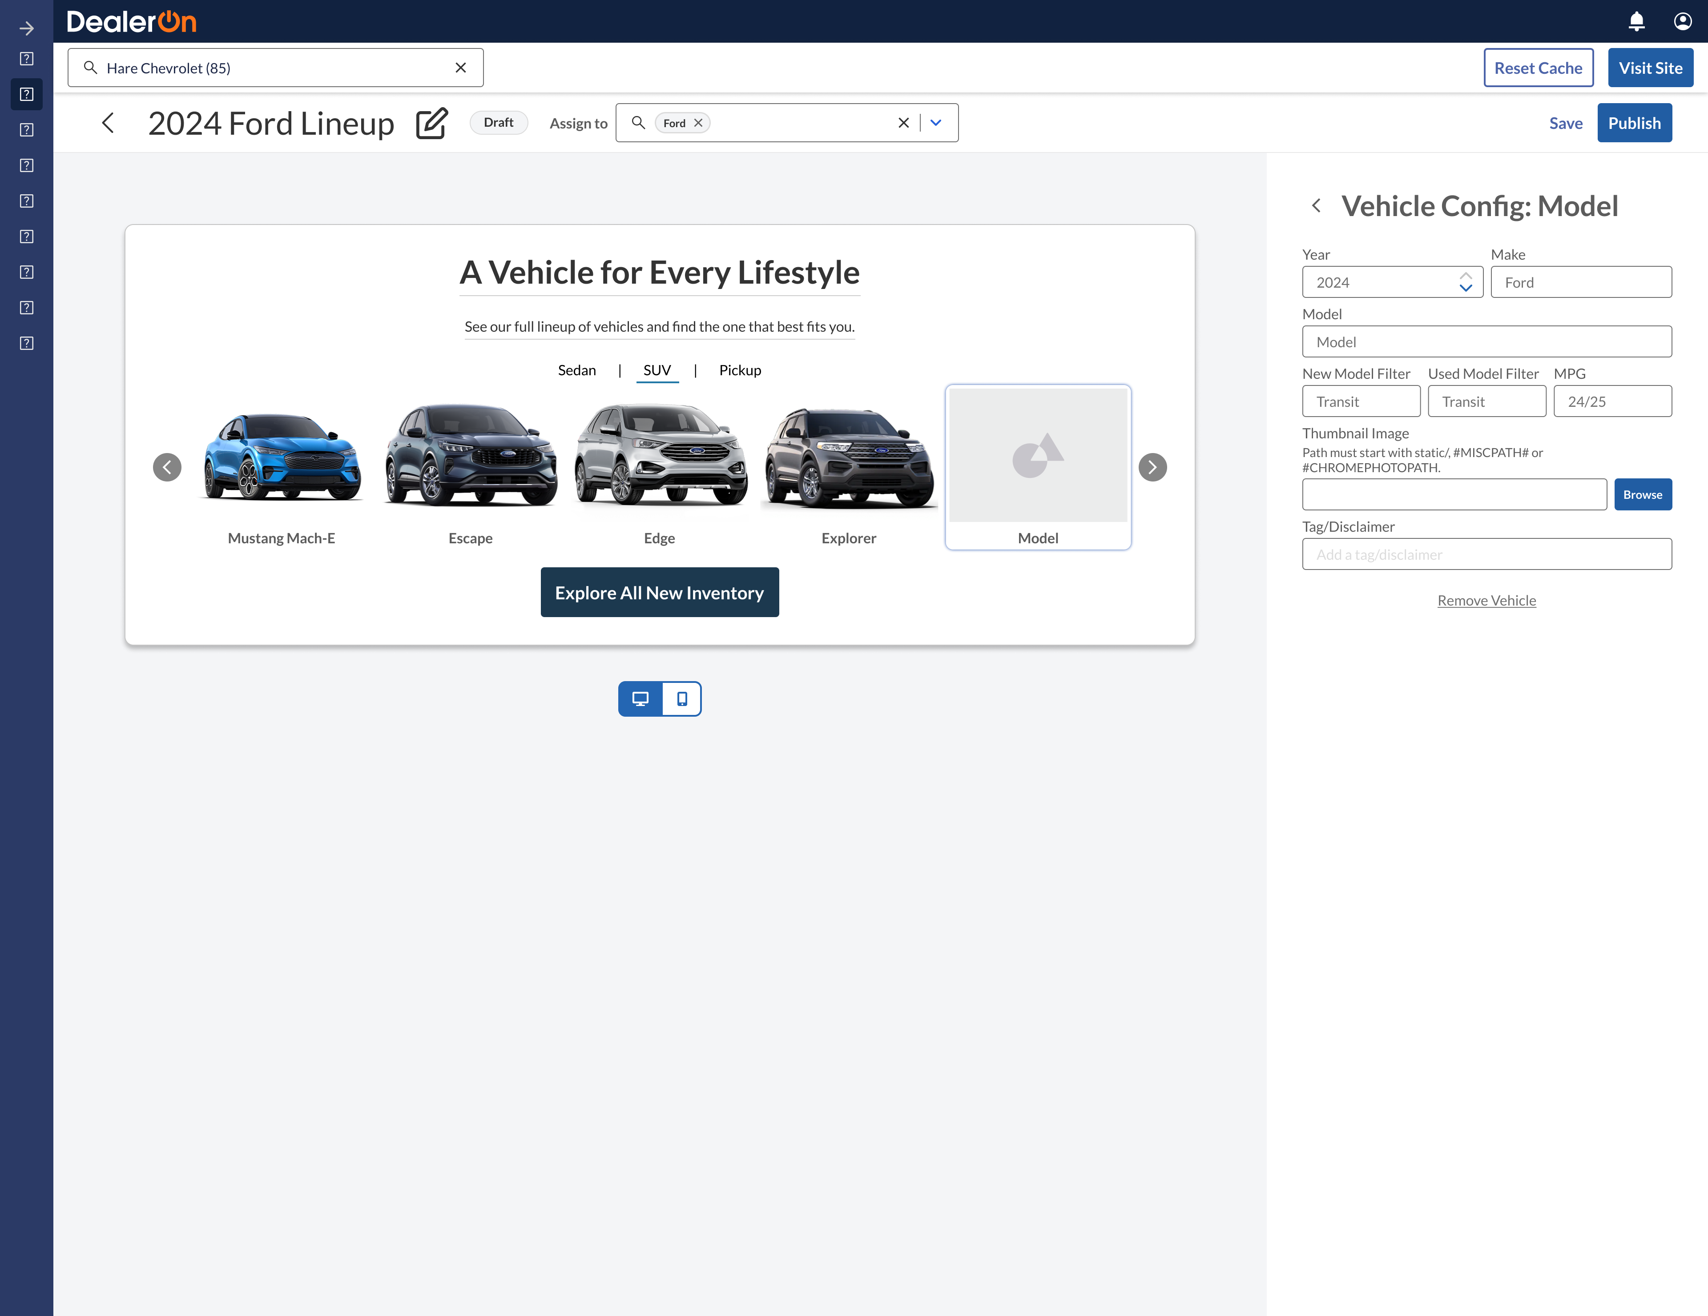
Task: Click the Remove Vehicle link
Action: click(x=1486, y=600)
